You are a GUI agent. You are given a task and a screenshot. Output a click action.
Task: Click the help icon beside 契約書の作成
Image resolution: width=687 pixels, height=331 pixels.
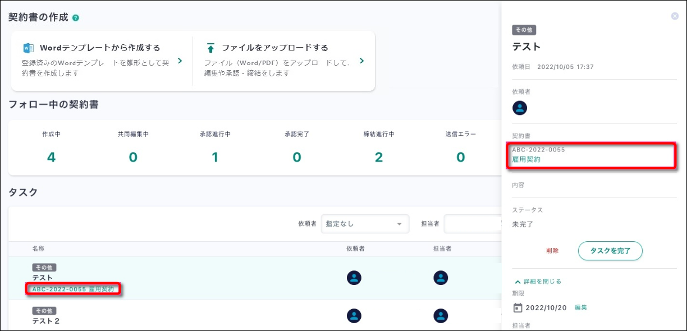(76, 18)
